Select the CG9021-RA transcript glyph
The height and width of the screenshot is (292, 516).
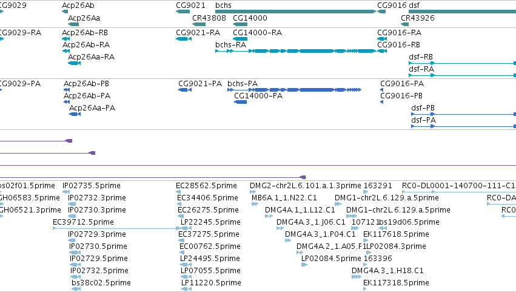184,39
